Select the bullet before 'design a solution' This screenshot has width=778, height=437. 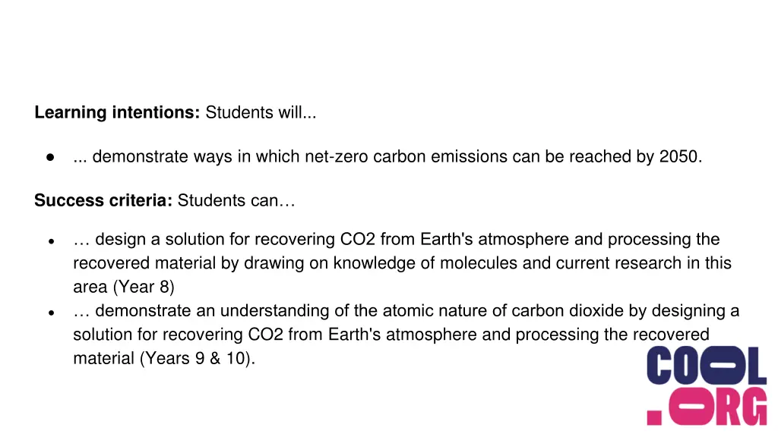pyautogui.click(x=51, y=241)
